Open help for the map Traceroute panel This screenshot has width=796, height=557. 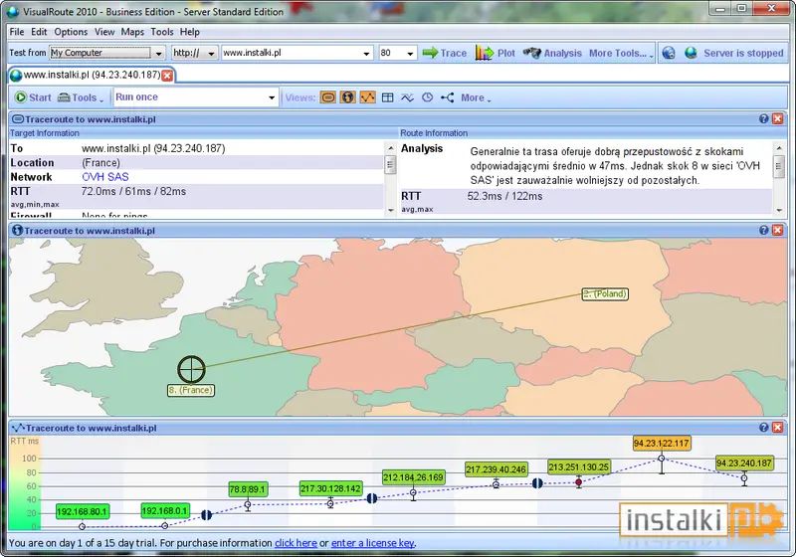[x=763, y=230]
